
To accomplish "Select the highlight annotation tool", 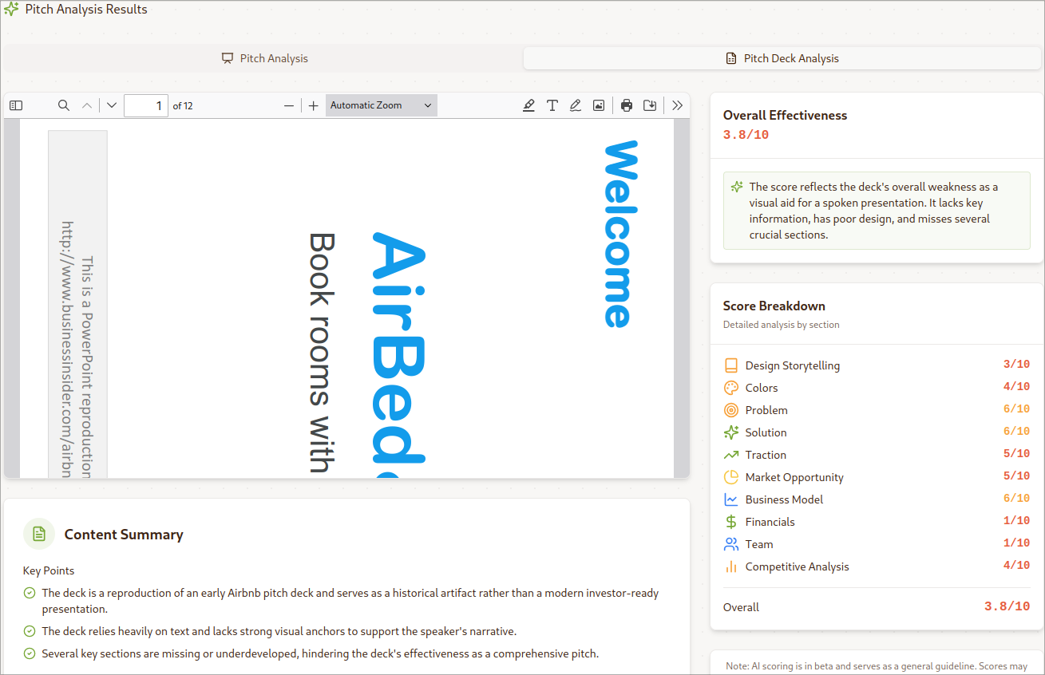I will point(528,105).
